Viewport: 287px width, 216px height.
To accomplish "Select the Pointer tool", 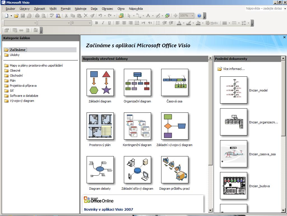I will point(129,16).
